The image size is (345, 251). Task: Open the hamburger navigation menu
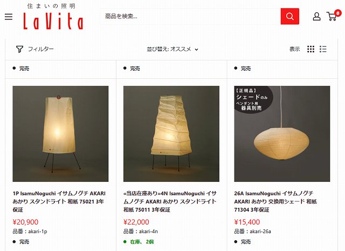[x=9, y=17]
